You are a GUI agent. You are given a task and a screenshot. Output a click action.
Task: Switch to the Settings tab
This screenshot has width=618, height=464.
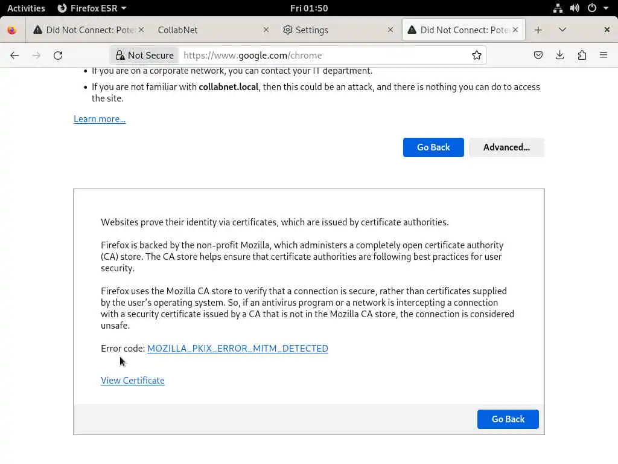pyautogui.click(x=338, y=30)
